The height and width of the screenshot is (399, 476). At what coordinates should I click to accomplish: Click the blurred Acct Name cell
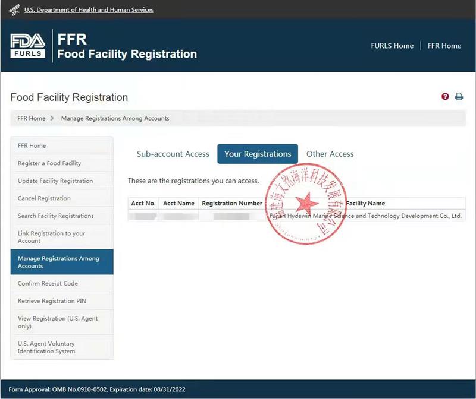coord(178,216)
